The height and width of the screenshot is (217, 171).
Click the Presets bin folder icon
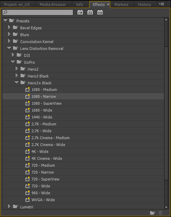click(12, 20)
